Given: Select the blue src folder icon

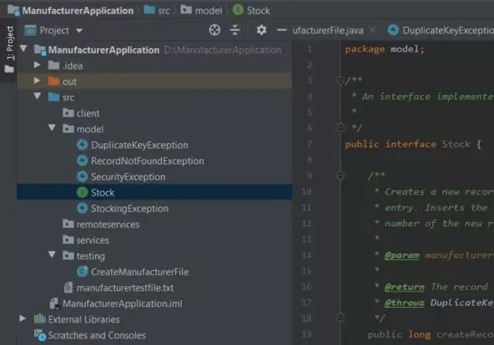Looking at the screenshot, I should click(x=53, y=97).
